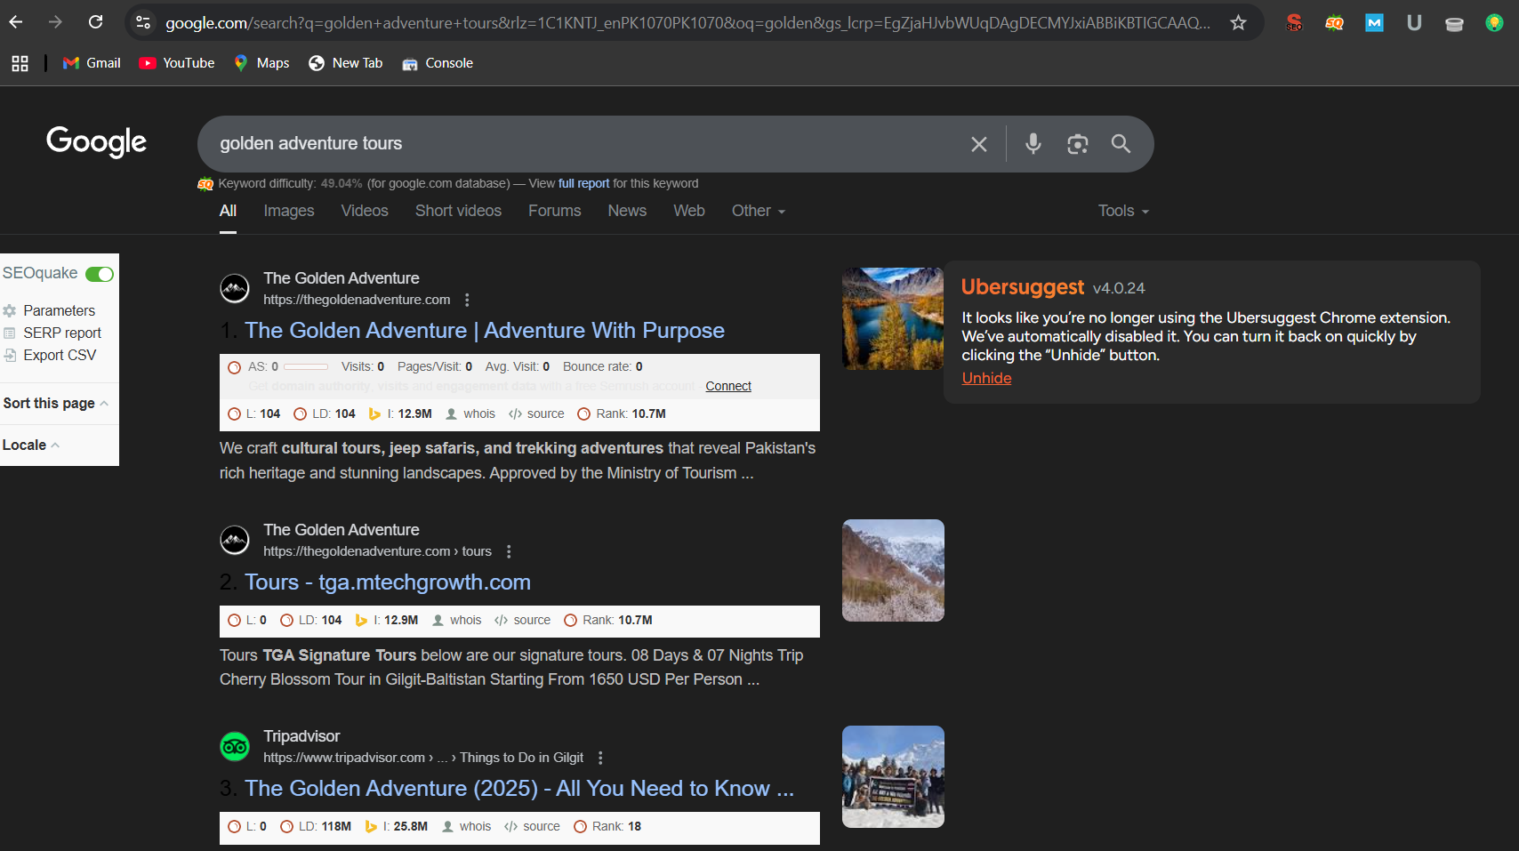Click whois in first result's SEOquake bar
Image resolution: width=1519 pixels, height=851 pixels.
470,413
